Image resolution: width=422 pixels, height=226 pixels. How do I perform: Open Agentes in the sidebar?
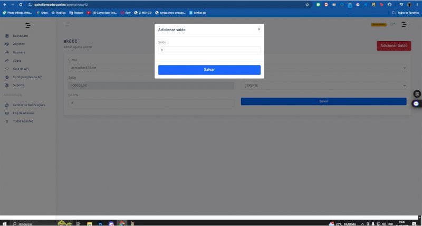tap(18, 44)
